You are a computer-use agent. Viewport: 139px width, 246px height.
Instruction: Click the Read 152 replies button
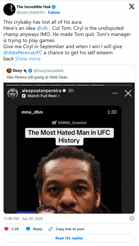69,238
